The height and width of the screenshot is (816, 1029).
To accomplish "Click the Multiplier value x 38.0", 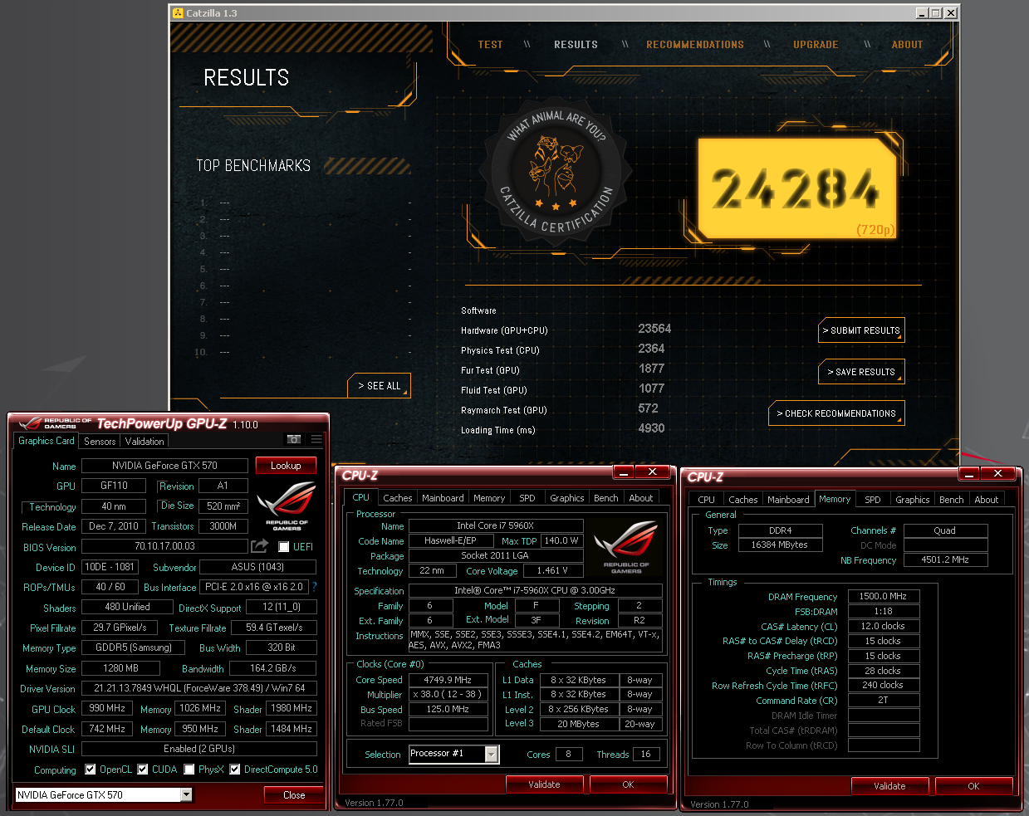I will point(448,694).
